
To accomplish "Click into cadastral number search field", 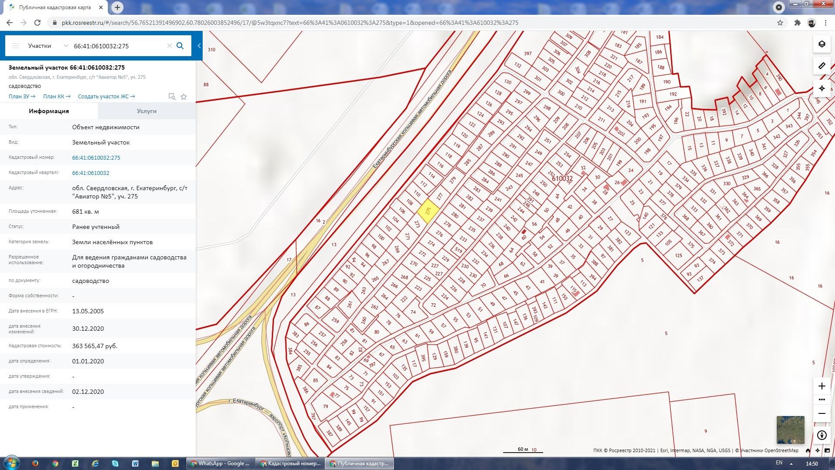I will tap(117, 46).
